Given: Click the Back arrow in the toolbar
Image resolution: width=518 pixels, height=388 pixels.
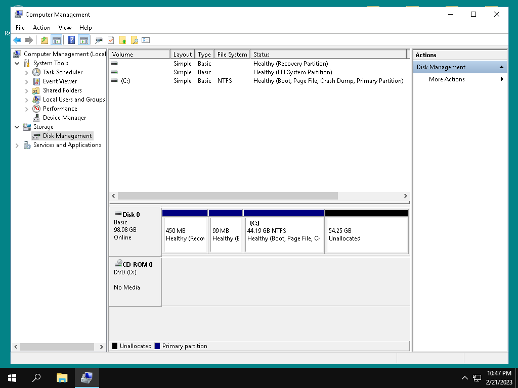Looking at the screenshot, I should [17, 40].
